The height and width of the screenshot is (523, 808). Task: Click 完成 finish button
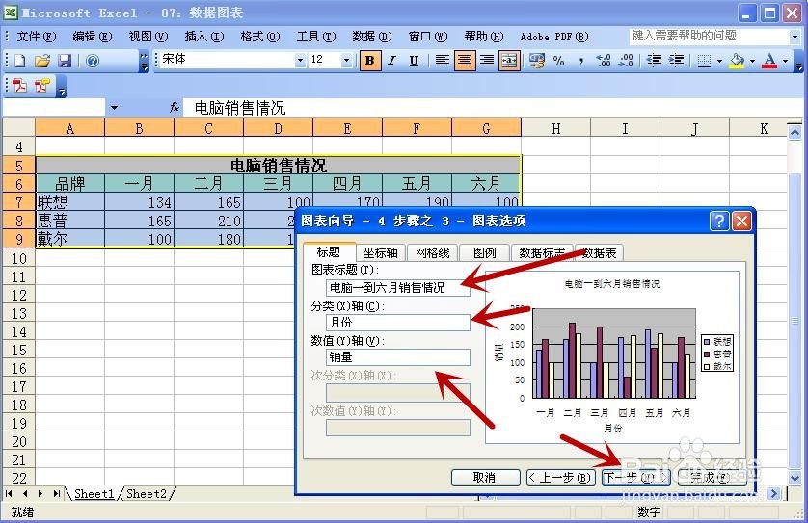(712, 477)
